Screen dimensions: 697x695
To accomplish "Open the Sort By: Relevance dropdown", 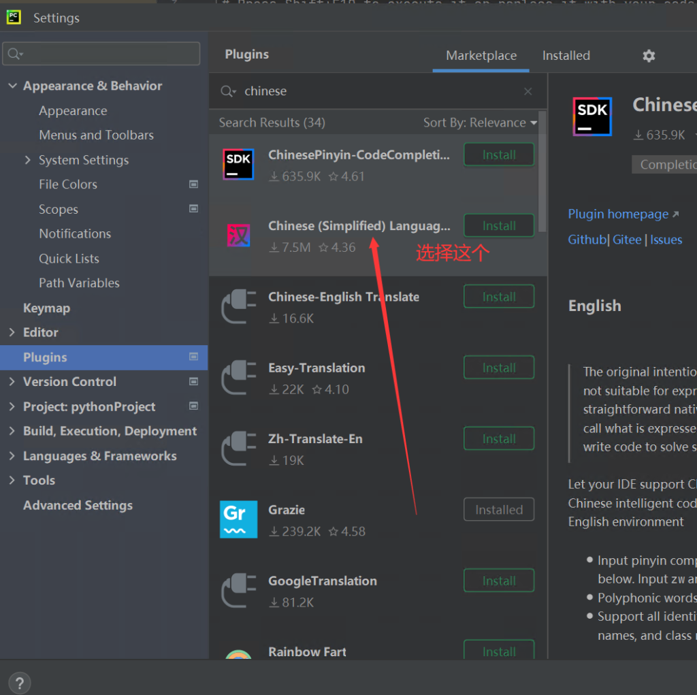I will coord(480,123).
